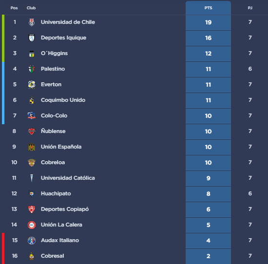Click the Unión Española crest
The width and height of the screenshot is (268, 264).
32,147
